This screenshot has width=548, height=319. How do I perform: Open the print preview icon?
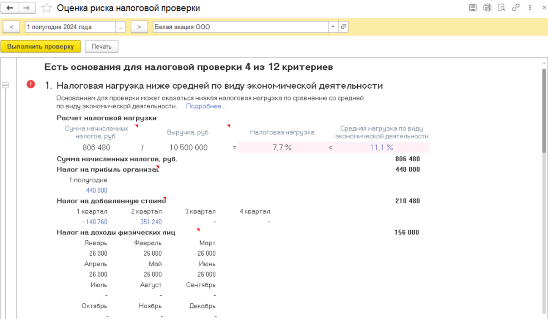point(501,8)
